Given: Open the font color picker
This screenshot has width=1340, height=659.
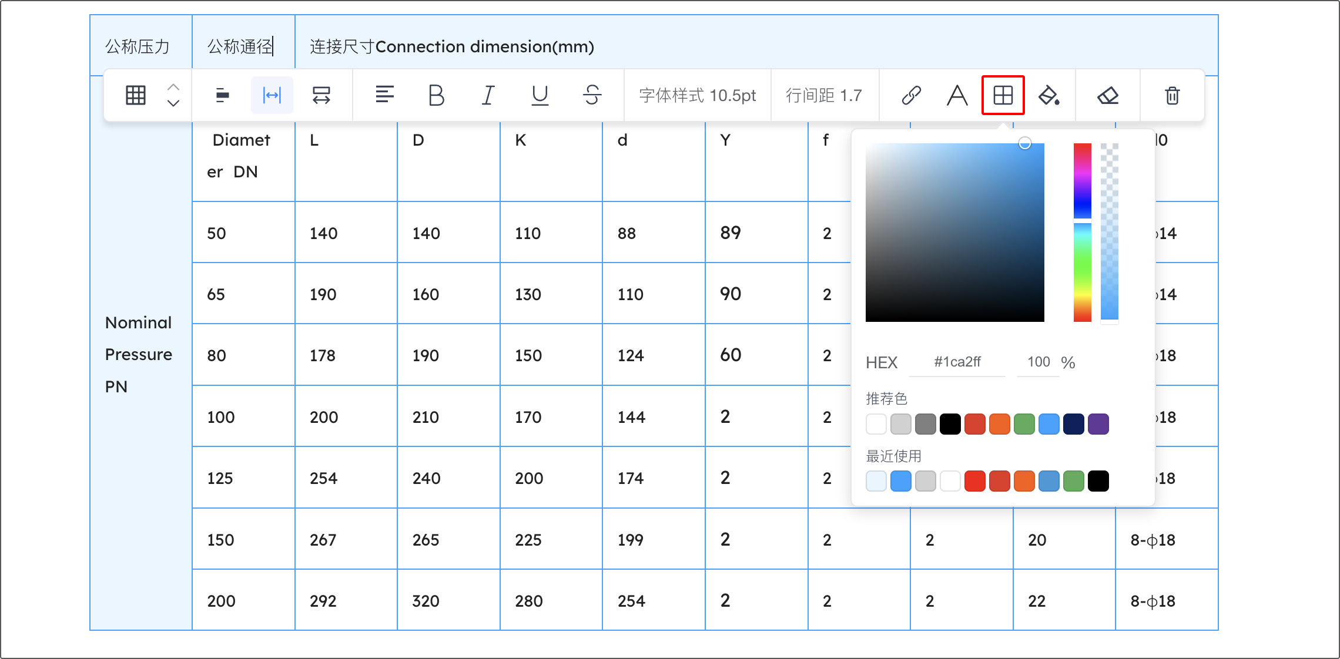Looking at the screenshot, I should [956, 95].
